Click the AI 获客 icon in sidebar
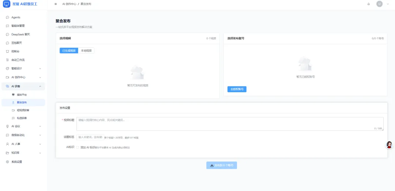 (x=7, y=86)
